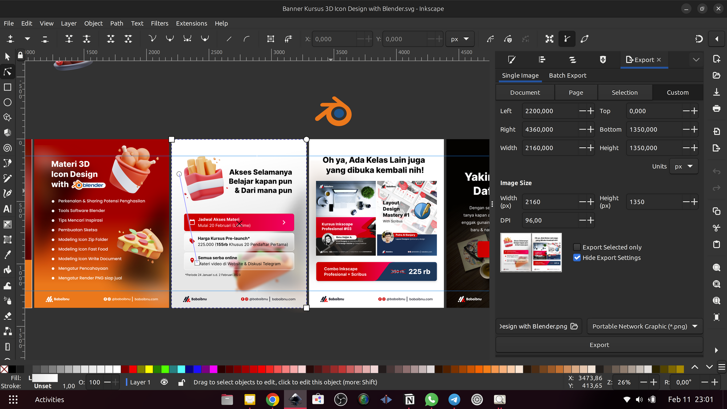Choose Page export area
Viewport: 727px width, 409px height.
coord(576,92)
